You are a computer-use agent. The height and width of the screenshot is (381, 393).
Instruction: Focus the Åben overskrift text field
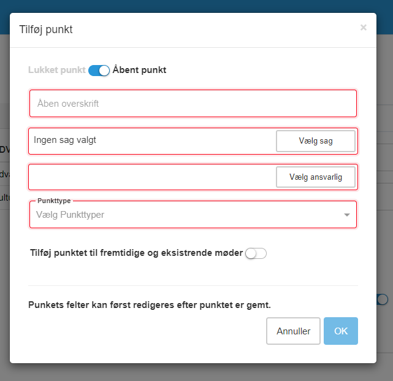(193, 104)
